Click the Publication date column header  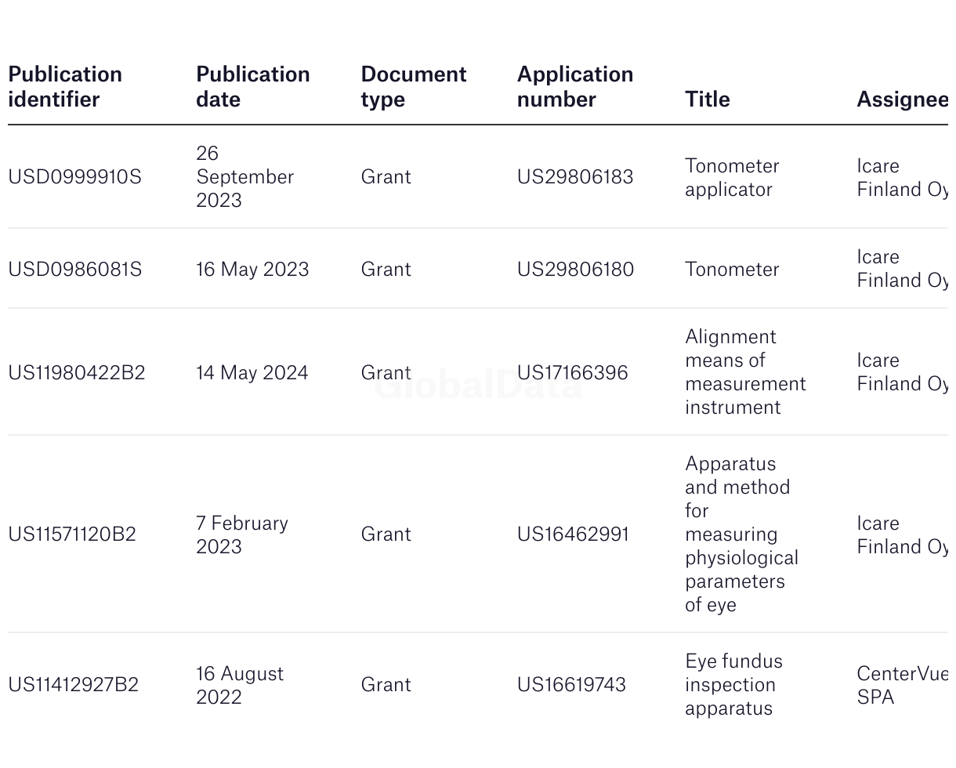253,86
